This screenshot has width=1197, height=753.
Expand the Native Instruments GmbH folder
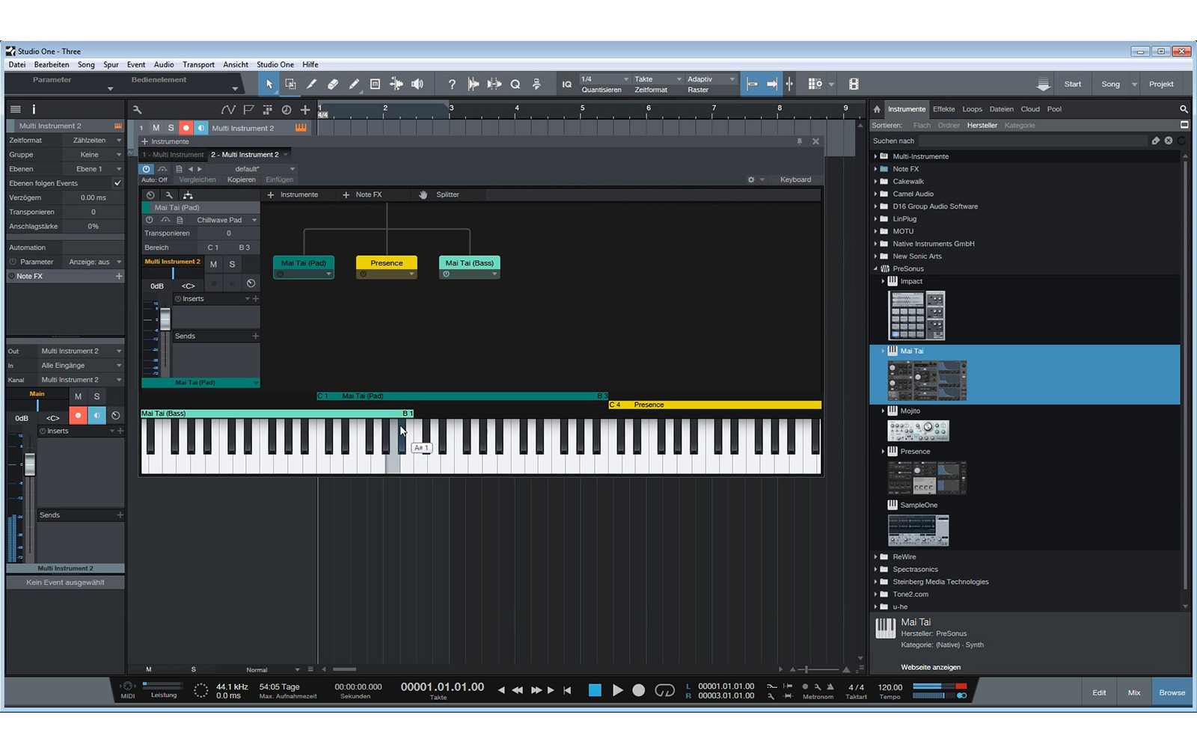(x=875, y=244)
